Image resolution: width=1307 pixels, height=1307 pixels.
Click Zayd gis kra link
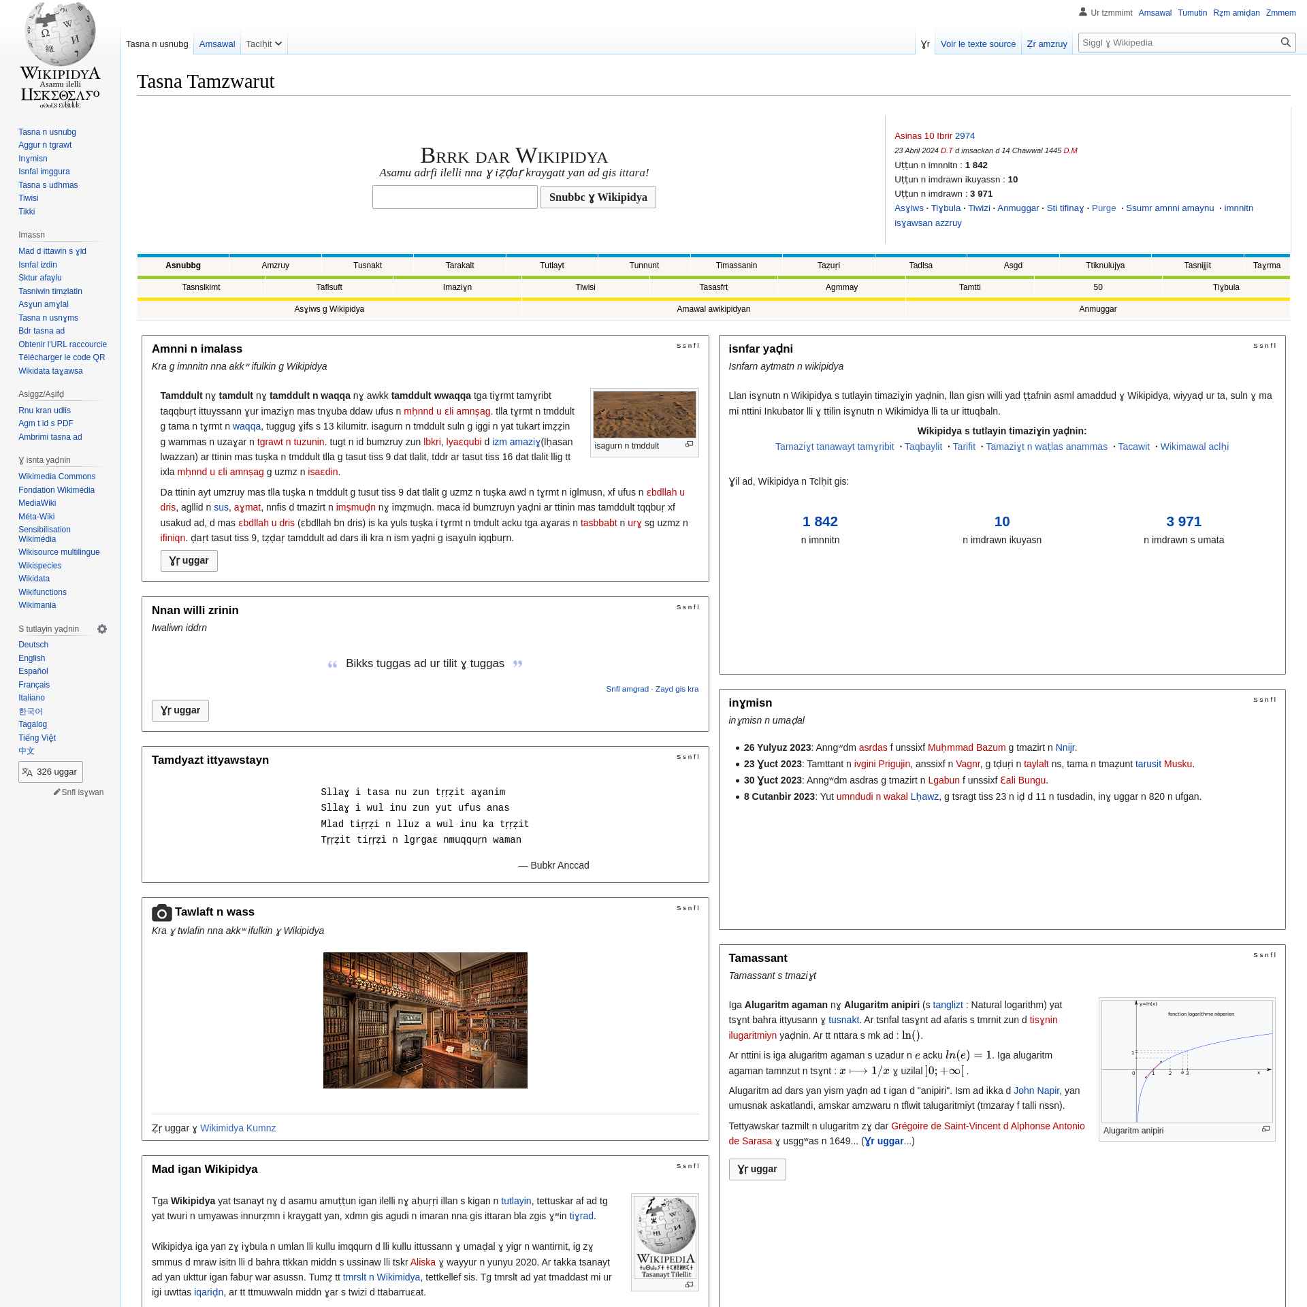[x=677, y=689]
